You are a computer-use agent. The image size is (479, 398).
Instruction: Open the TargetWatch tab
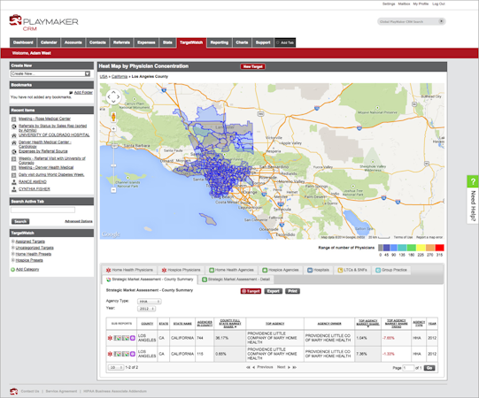[191, 42]
